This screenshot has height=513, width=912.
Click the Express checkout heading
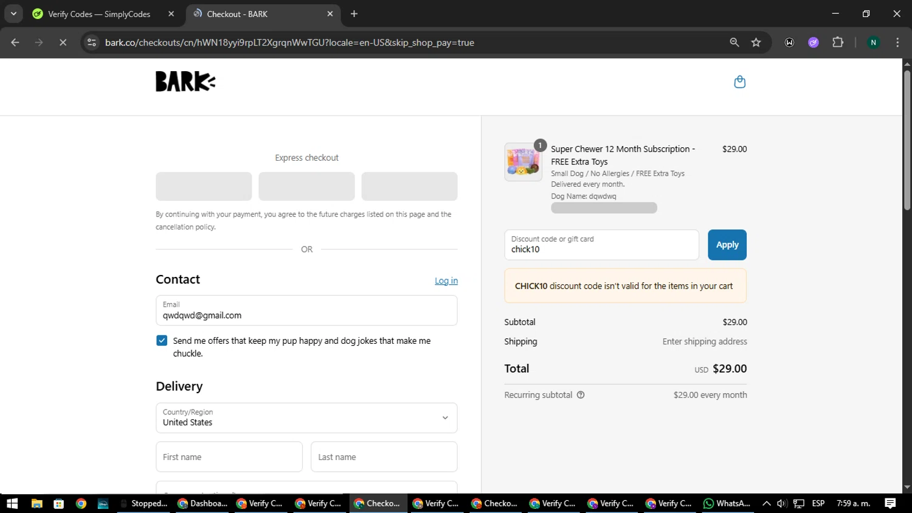[306, 158]
